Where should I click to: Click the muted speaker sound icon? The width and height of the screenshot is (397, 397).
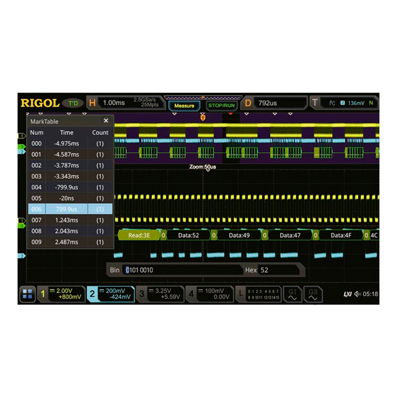tap(357, 294)
